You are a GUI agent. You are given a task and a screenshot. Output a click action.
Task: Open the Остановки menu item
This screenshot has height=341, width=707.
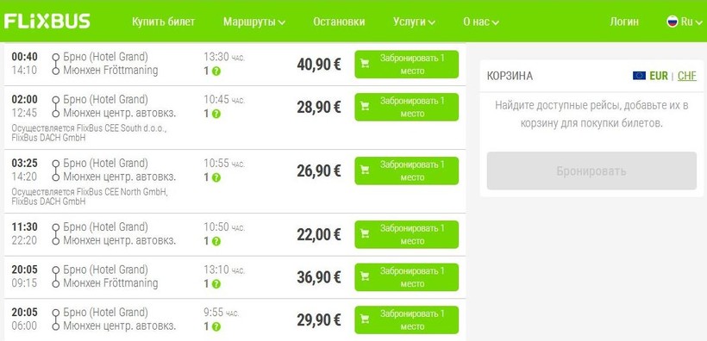[339, 22]
